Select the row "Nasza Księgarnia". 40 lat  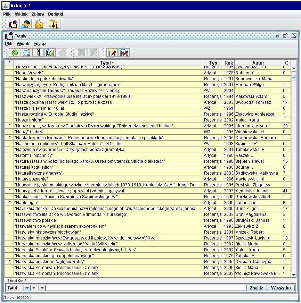click(x=147, y=108)
